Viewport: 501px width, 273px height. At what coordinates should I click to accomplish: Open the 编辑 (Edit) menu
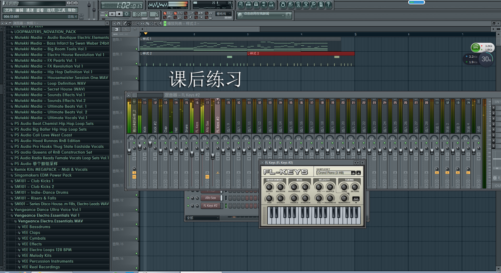(x=19, y=10)
